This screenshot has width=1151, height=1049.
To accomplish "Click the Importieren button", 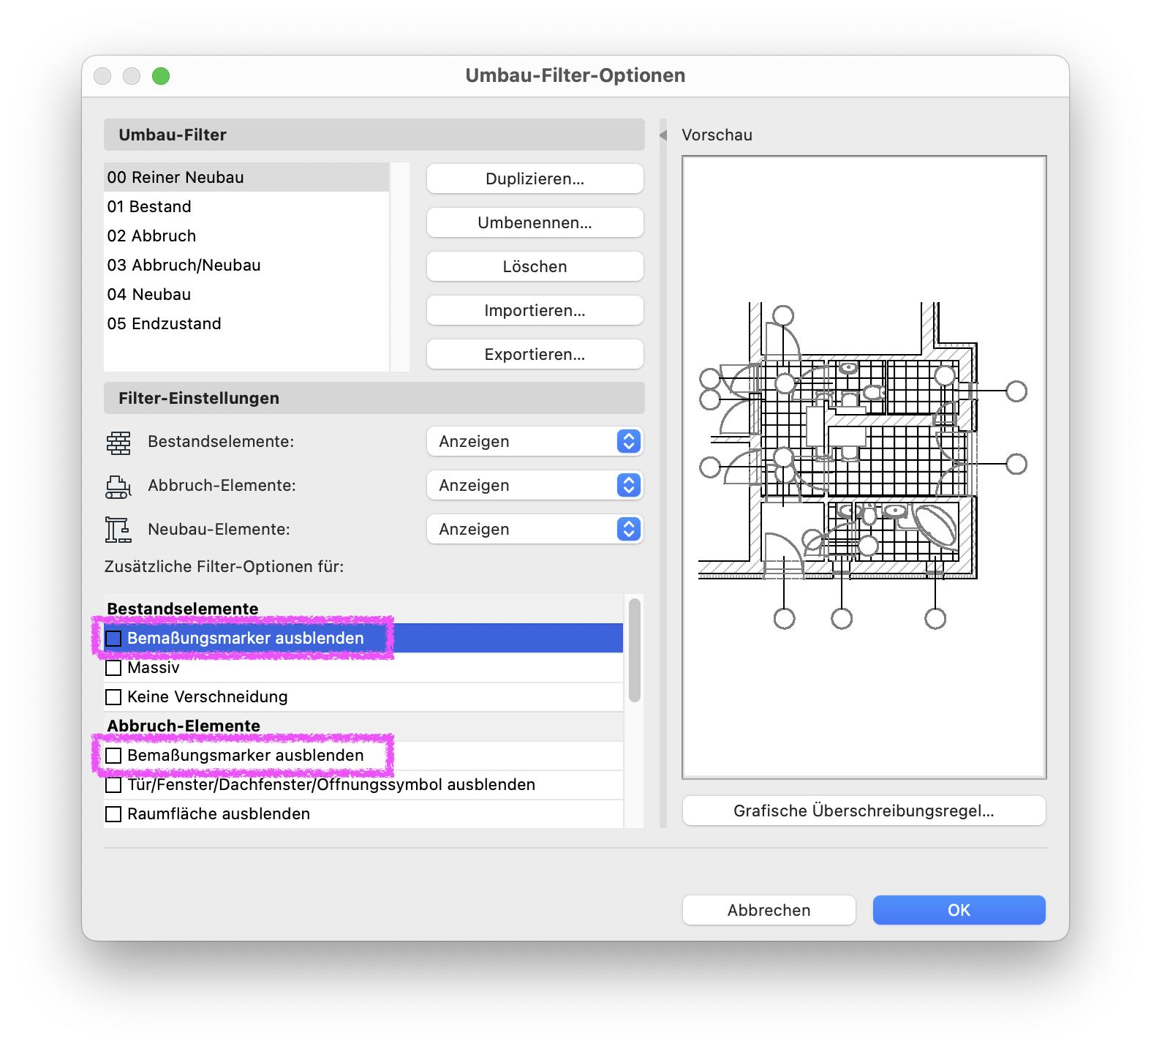I will pyautogui.click(x=535, y=311).
